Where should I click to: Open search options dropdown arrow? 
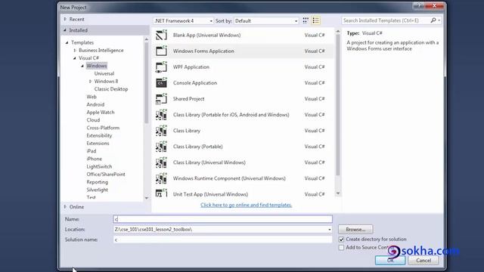coord(439,20)
